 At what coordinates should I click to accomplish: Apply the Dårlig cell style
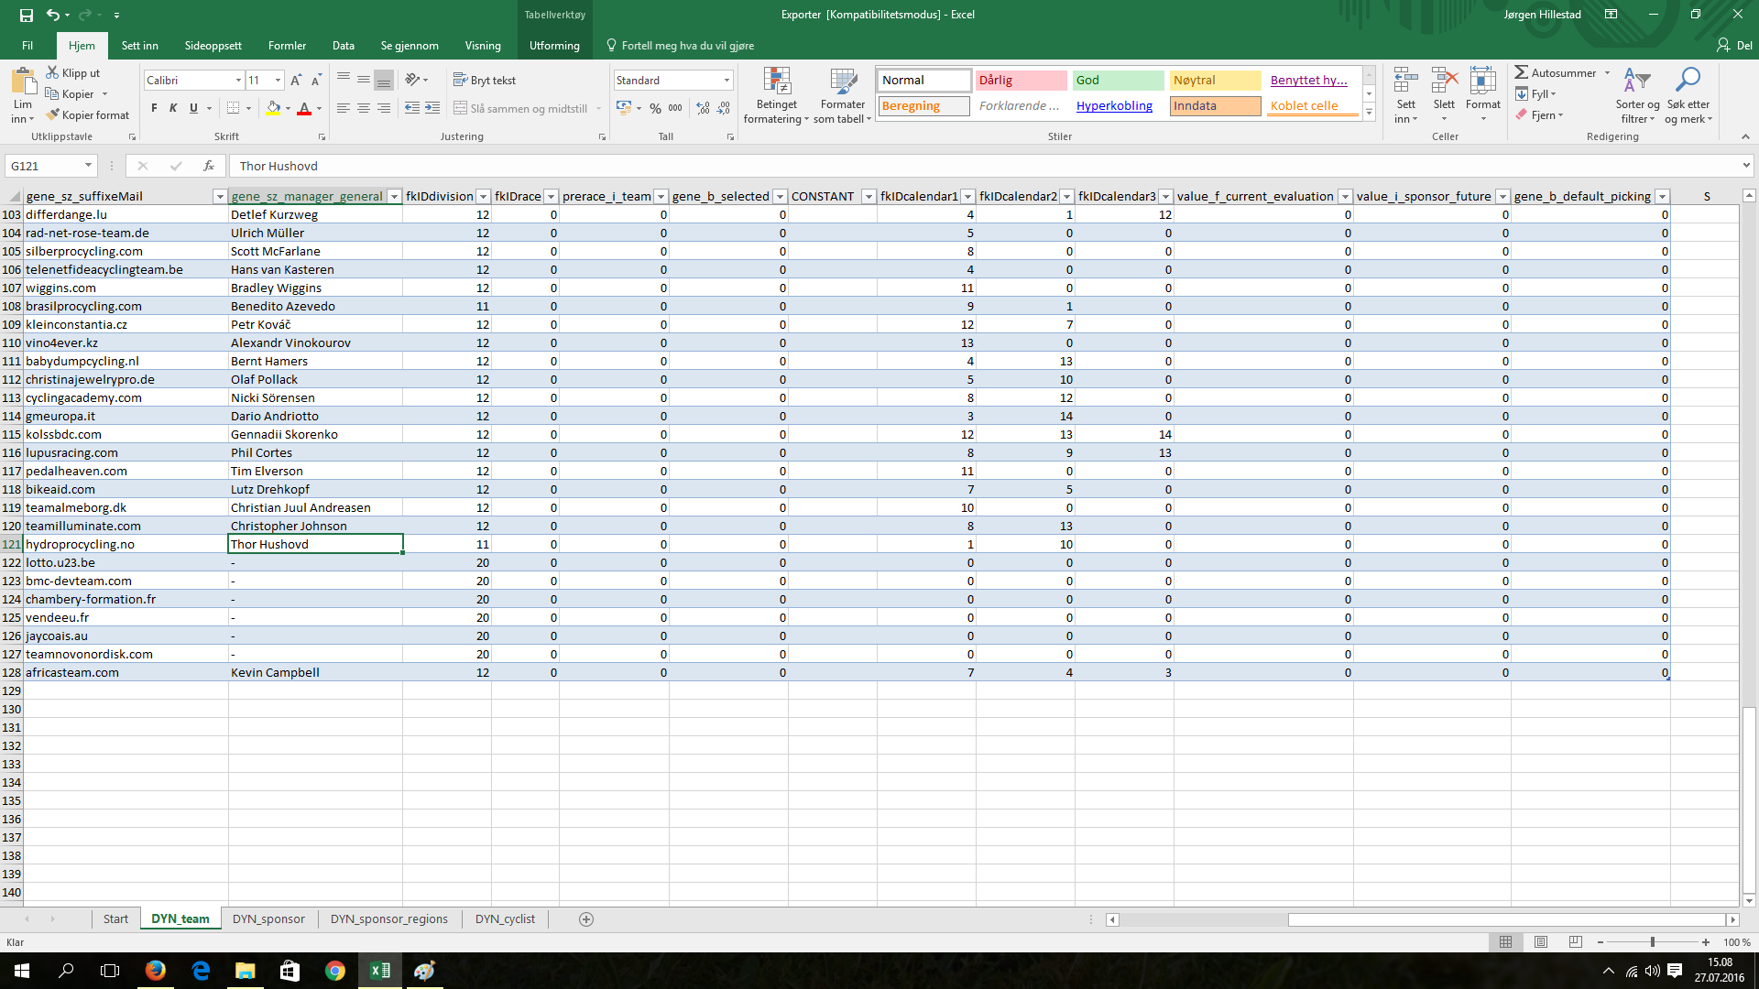point(1020,80)
